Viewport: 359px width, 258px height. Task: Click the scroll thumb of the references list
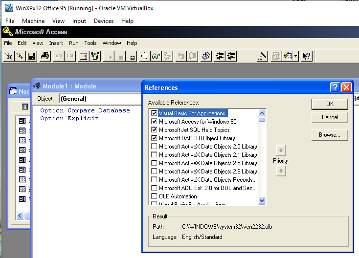[262, 119]
